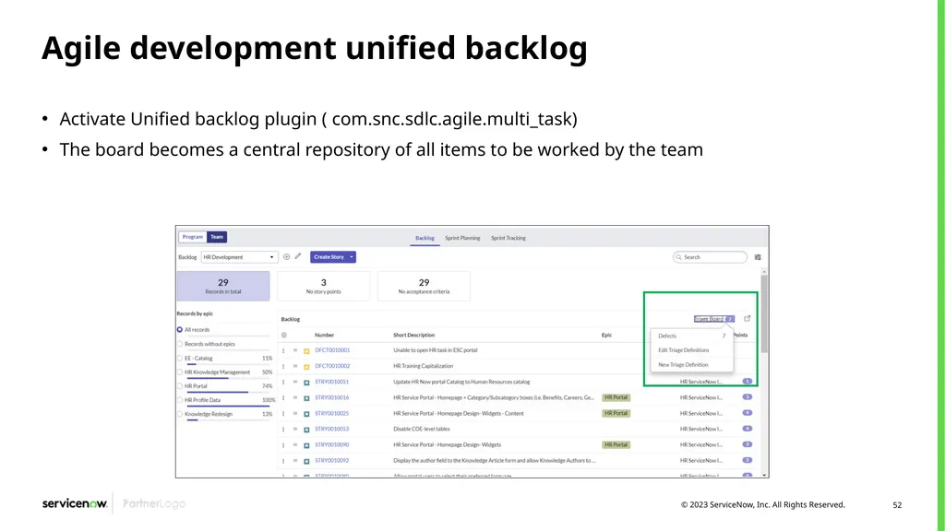Open the HR Development backlog dropdown
This screenshot has width=945, height=531.
(x=239, y=257)
